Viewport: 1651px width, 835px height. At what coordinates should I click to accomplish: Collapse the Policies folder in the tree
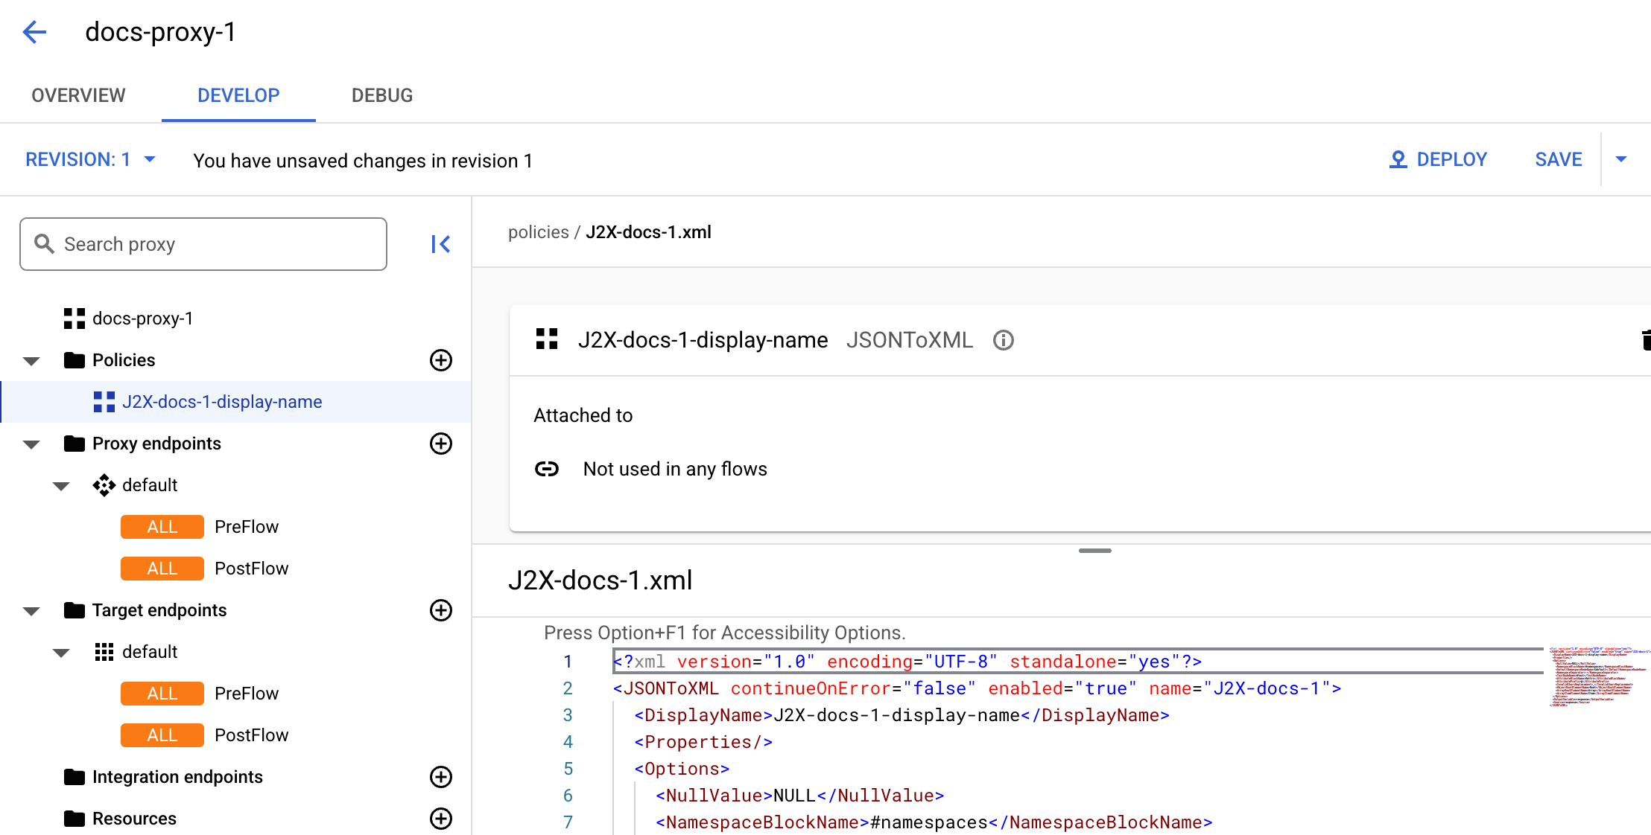(31, 360)
